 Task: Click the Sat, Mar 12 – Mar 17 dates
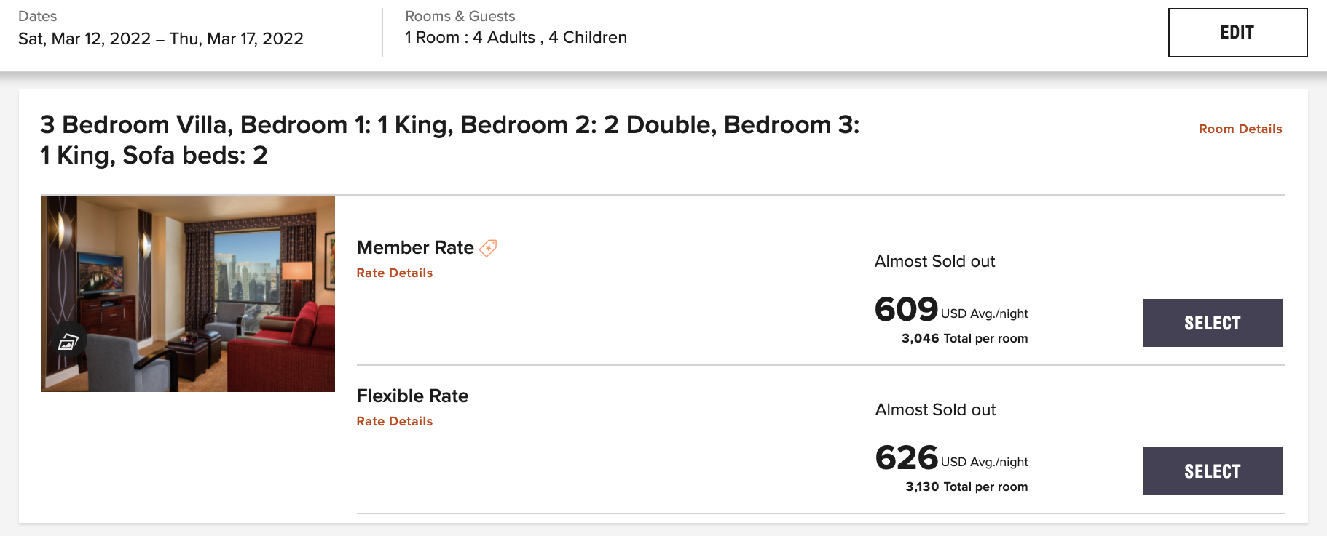(x=160, y=39)
